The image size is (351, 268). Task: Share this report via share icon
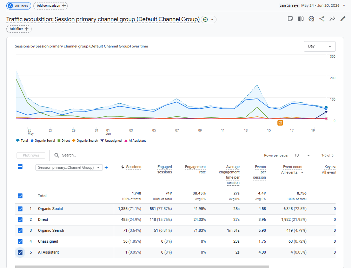pyautogui.click(x=322, y=19)
